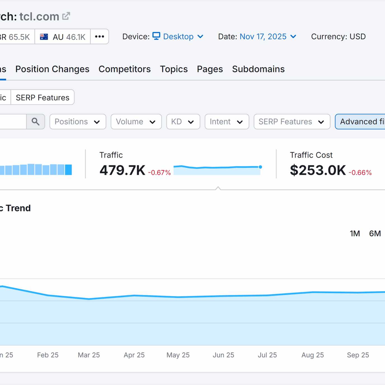The height and width of the screenshot is (385, 385).
Task: Open the Nov 17, 2025 date picker
Action: [x=267, y=37]
